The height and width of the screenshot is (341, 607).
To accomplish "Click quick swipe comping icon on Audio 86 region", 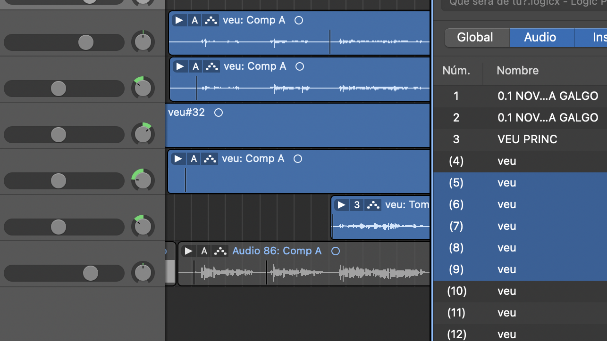I will click(220, 251).
